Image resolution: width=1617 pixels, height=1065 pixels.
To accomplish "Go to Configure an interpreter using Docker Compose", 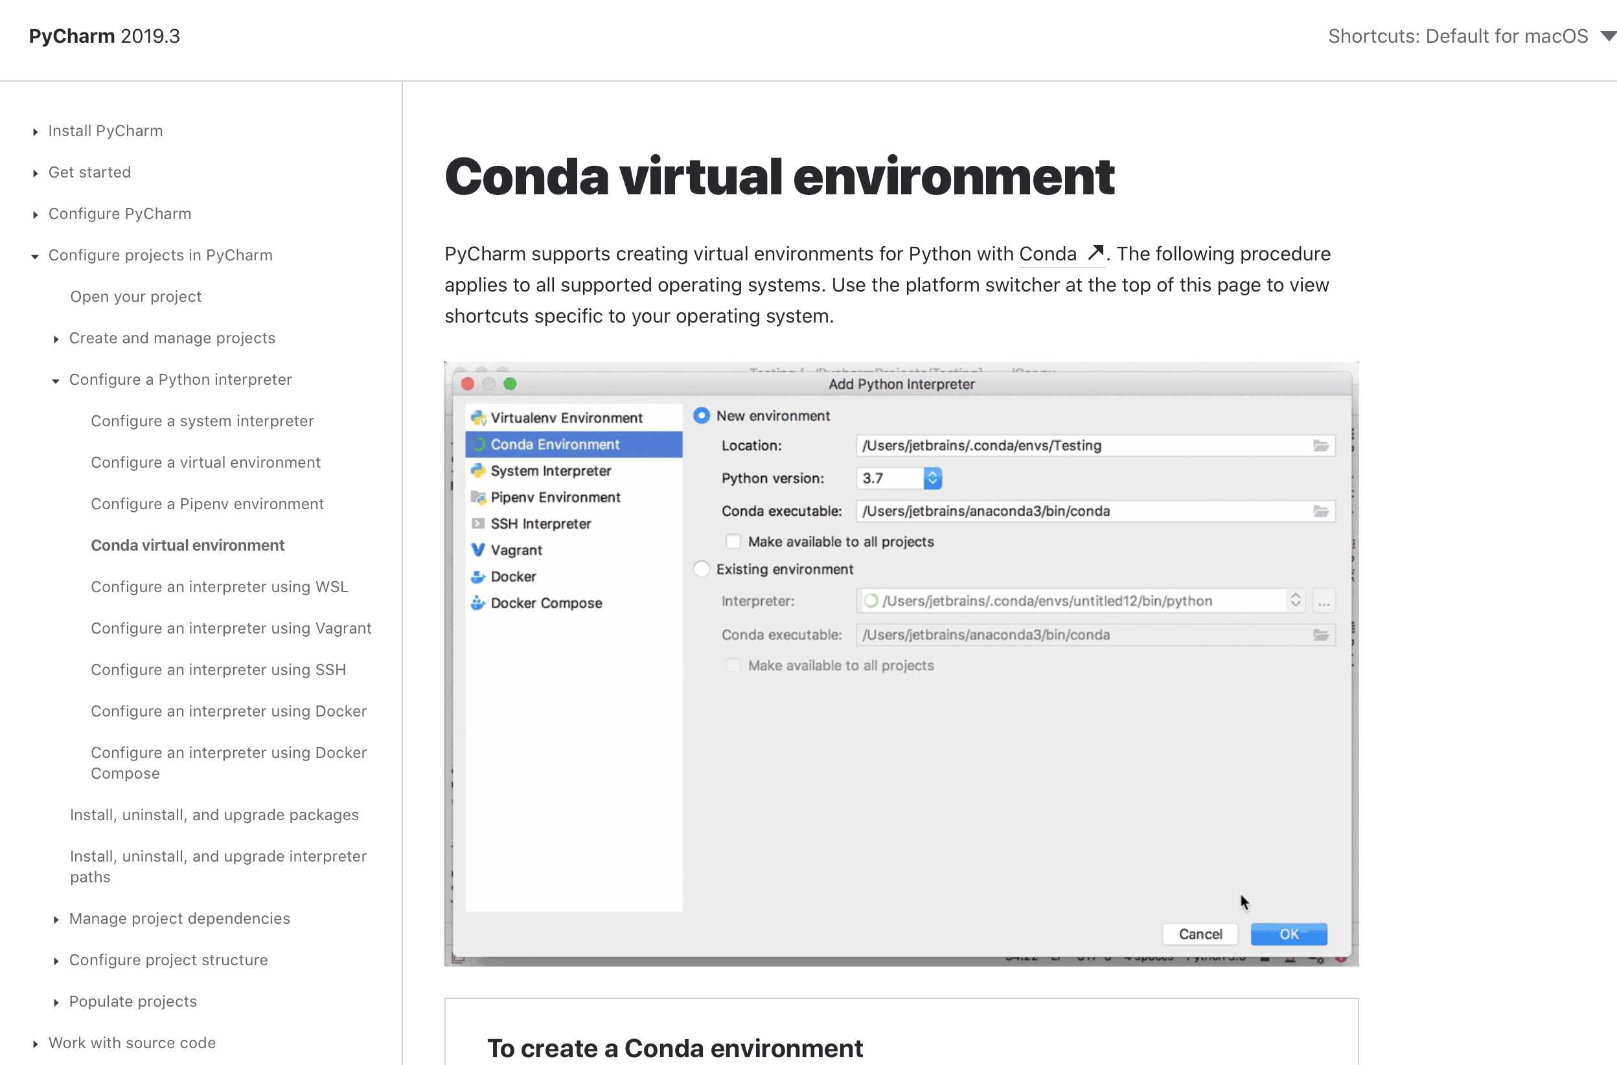I will click(x=229, y=762).
